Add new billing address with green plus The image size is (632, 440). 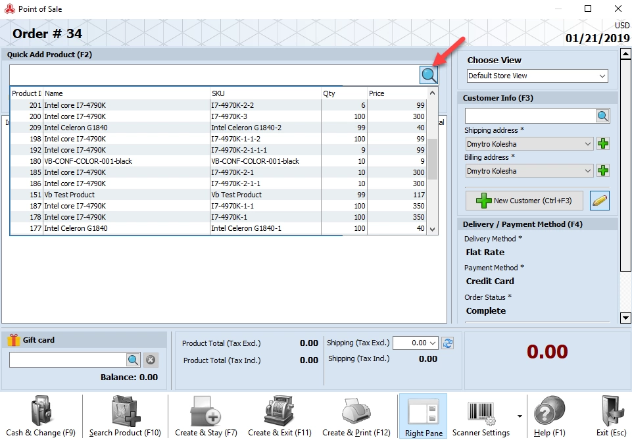603,170
